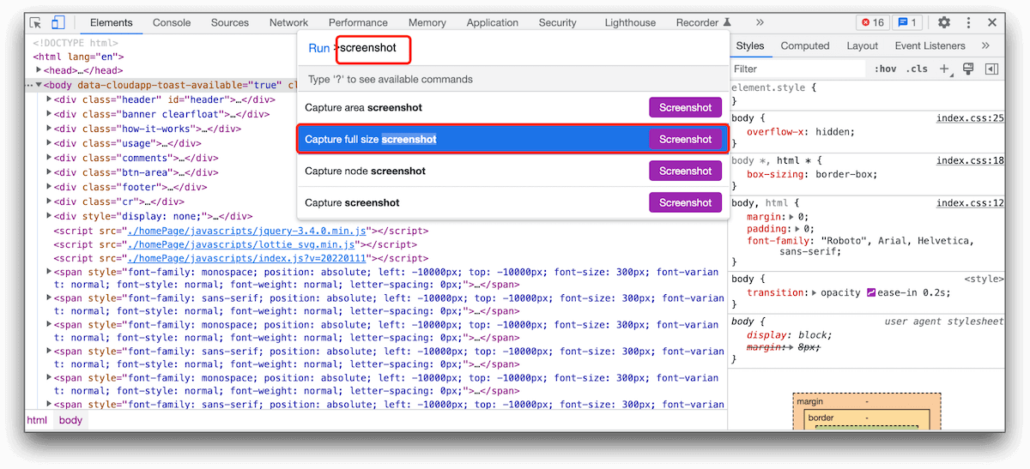Select the html lang="en" element line
The width and height of the screenshot is (1030, 469).
(77, 57)
